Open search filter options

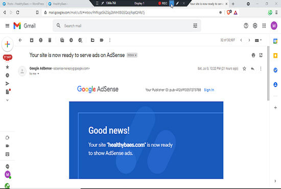(x=195, y=26)
